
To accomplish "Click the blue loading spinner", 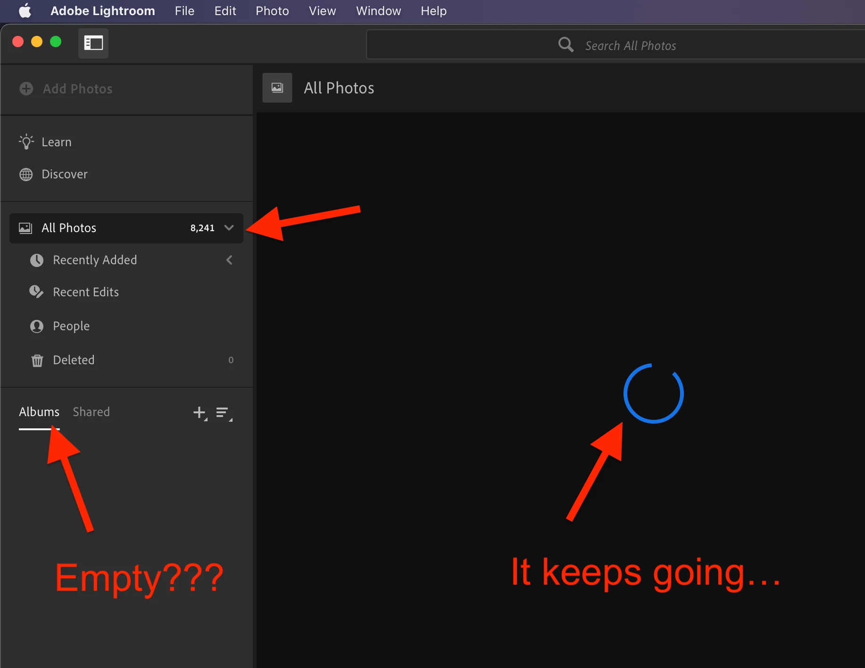I will tap(653, 393).
